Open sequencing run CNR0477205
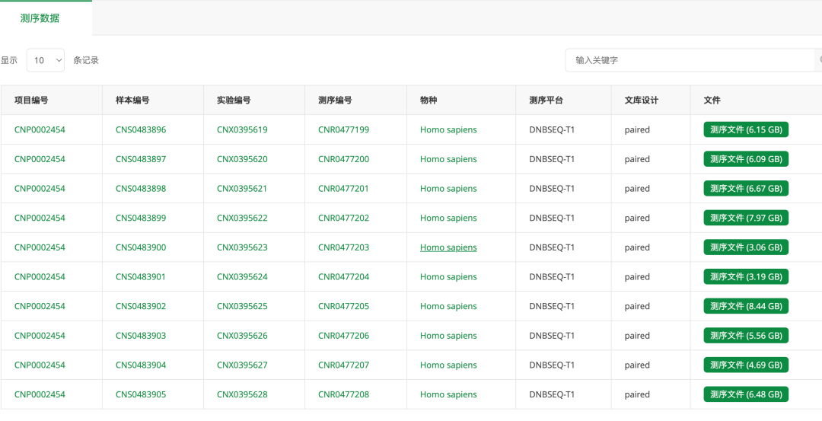822x421 pixels. coord(343,305)
